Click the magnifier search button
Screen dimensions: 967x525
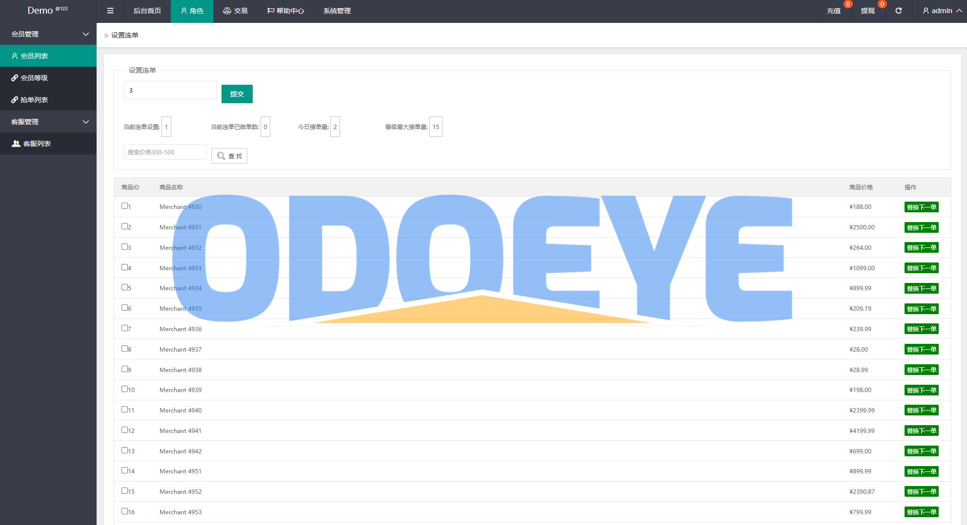click(229, 156)
